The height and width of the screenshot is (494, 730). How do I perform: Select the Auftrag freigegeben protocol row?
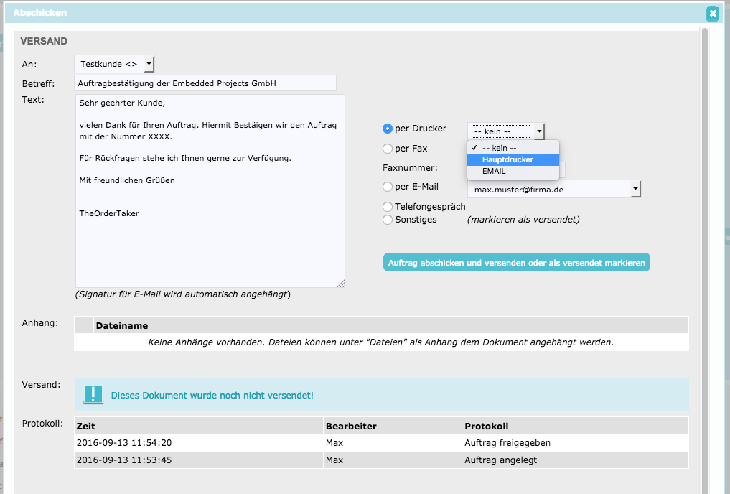[380, 443]
